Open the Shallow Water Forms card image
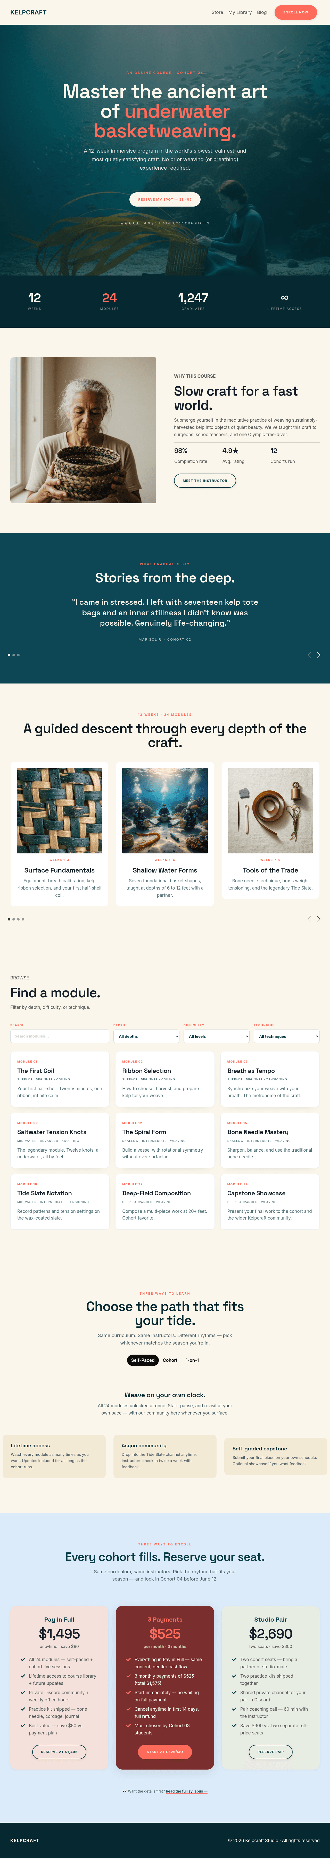This screenshot has height=1862, width=330. [165, 810]
